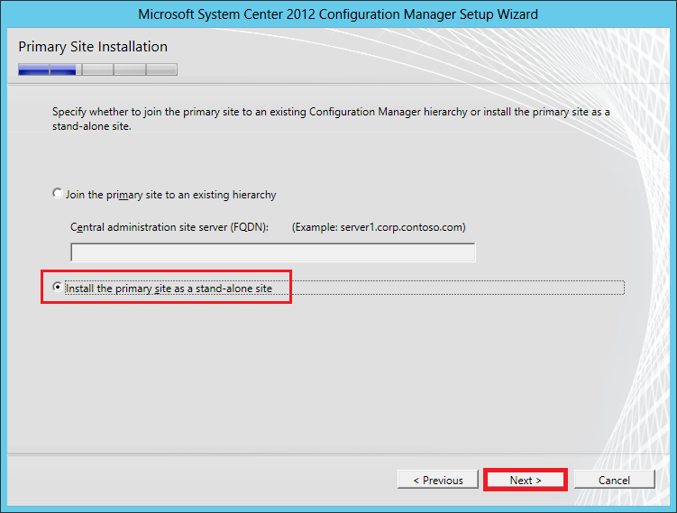677x513 pixels.
Task: Cancel the setup wizard
Action: coord(614,481)
